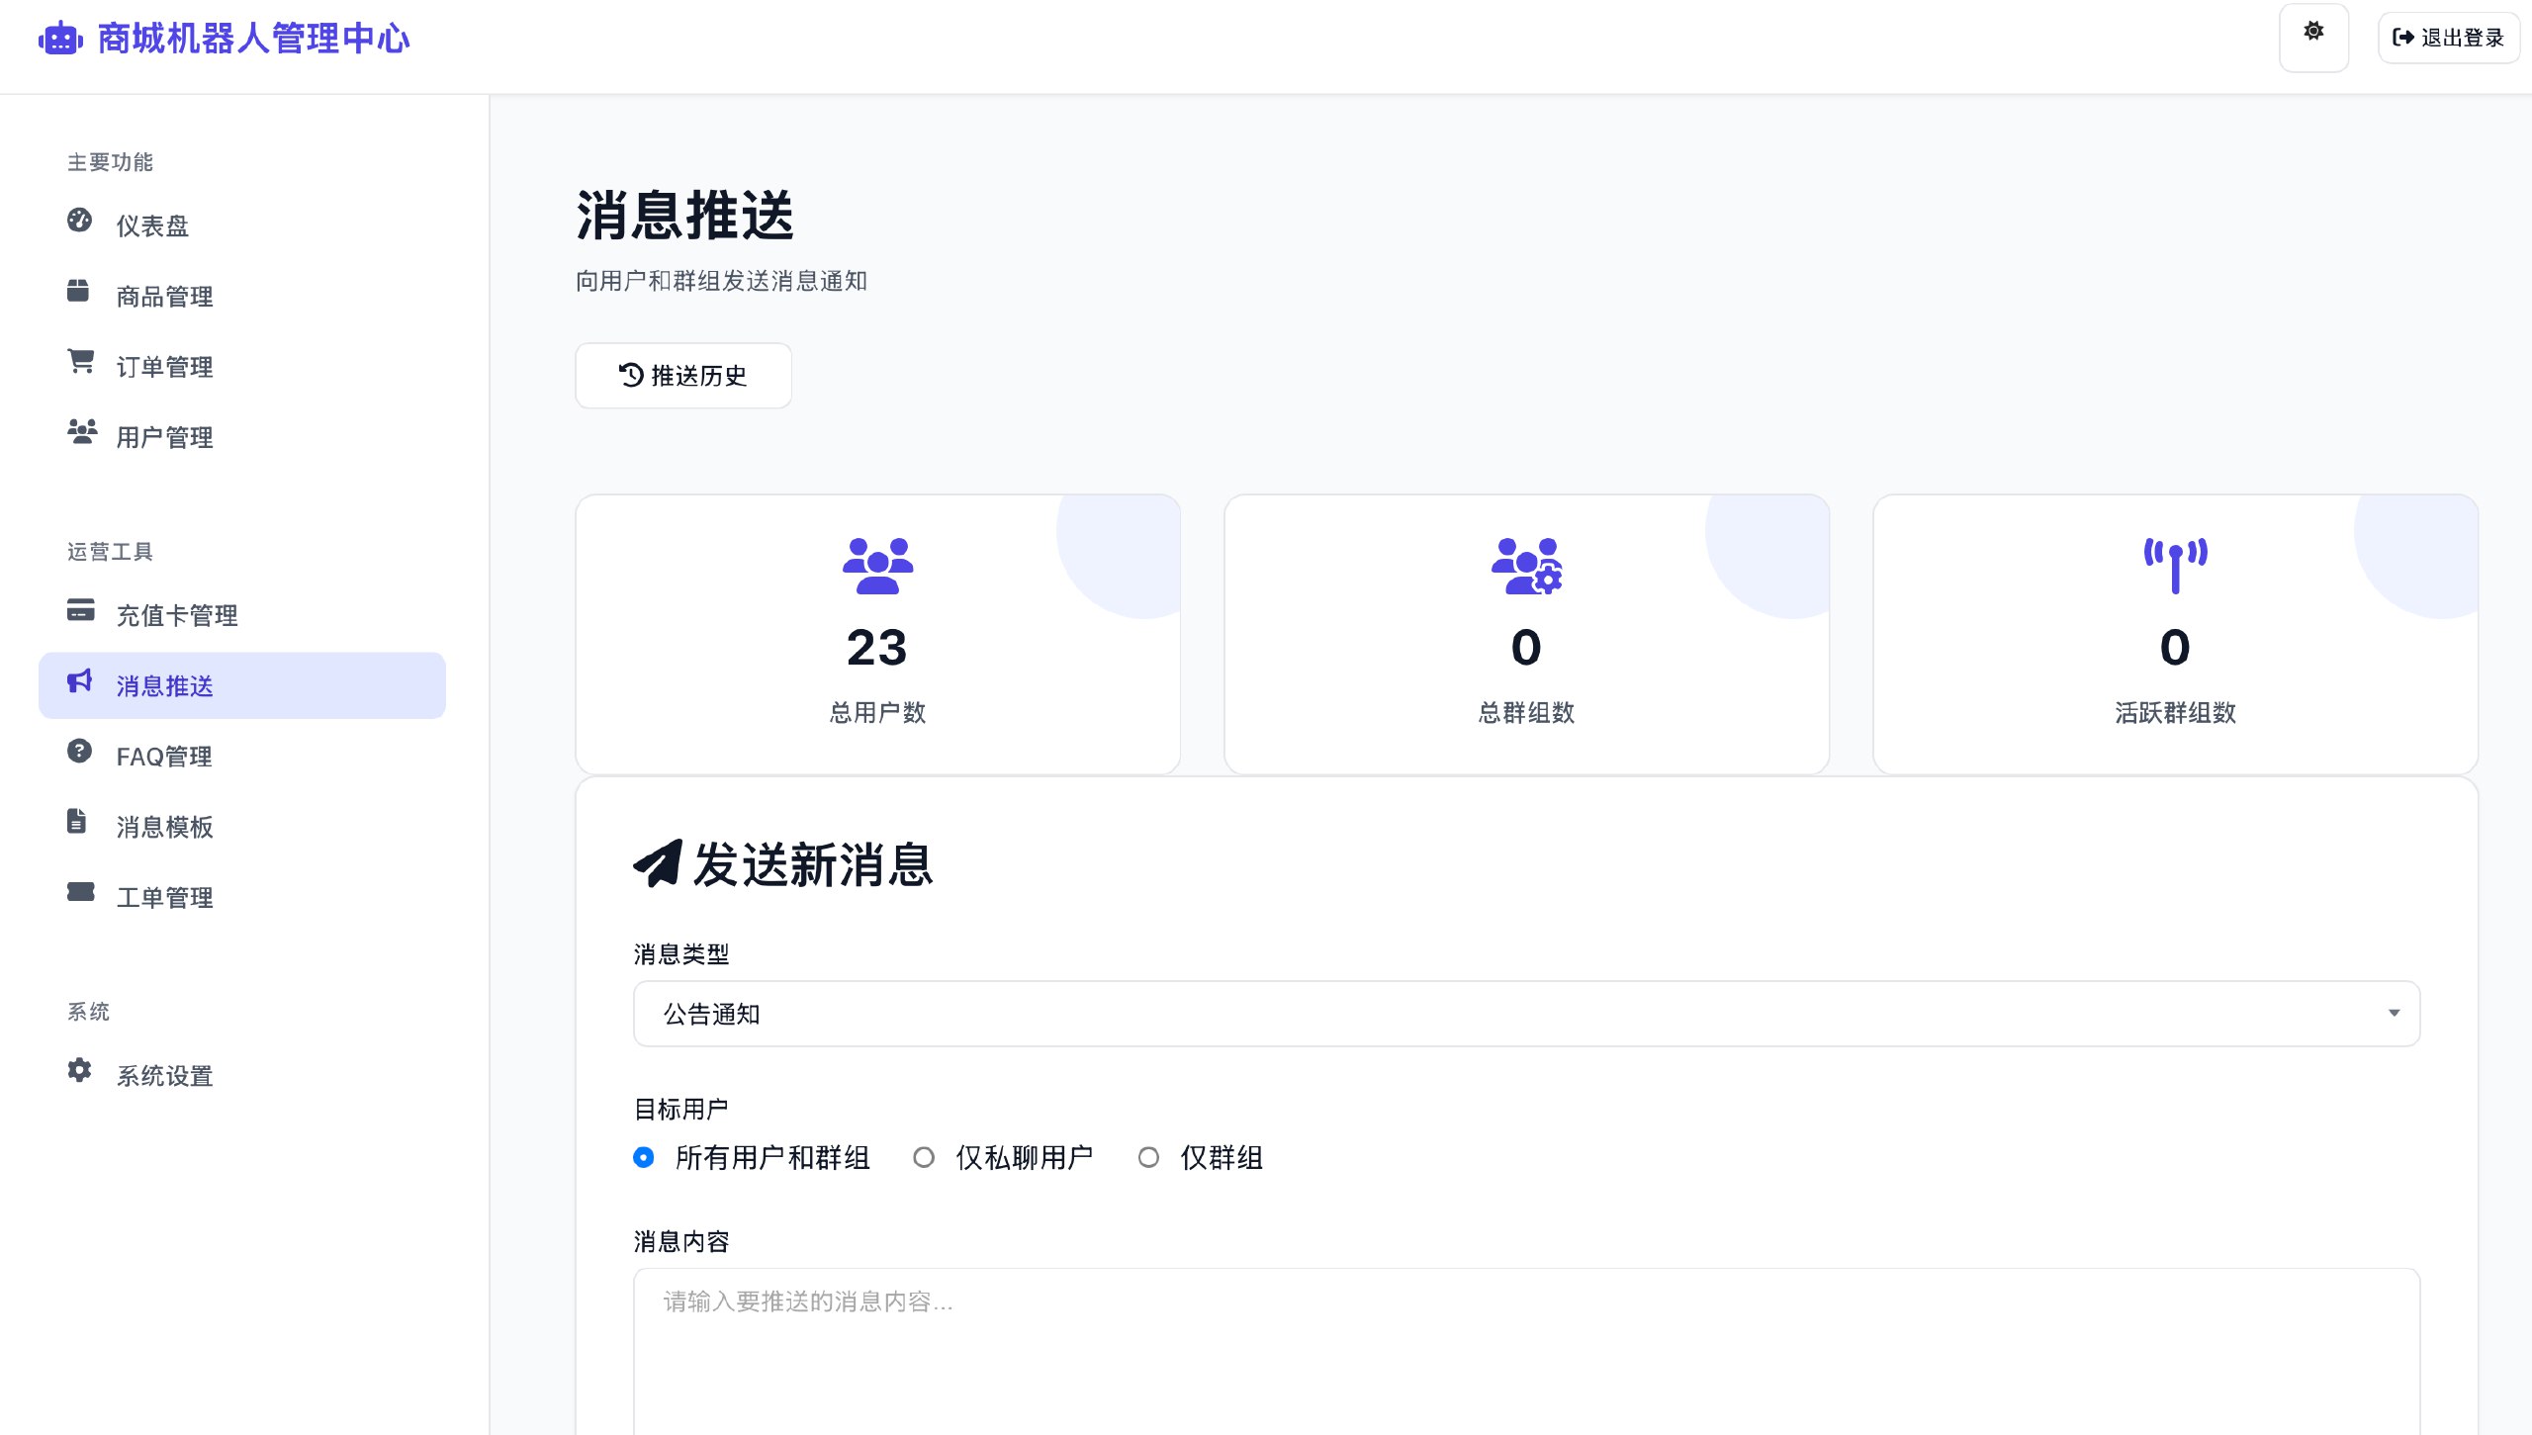Image resolution: width=2532 pixels, height=1435 pixels.
Task: Click the settings gear in top bar
Action: (2313, 37)
